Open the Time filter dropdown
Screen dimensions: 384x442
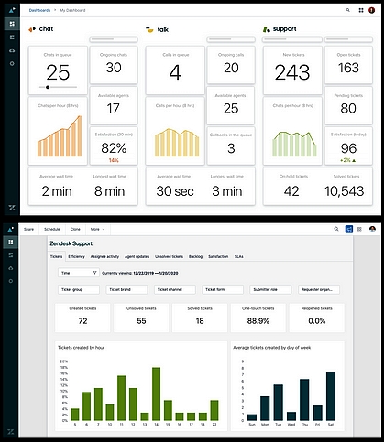[79, 273]
